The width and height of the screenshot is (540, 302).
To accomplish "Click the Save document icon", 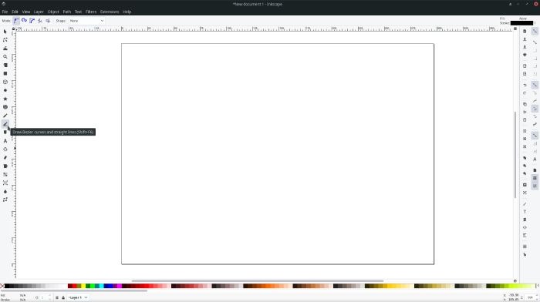I will point(525,47).
